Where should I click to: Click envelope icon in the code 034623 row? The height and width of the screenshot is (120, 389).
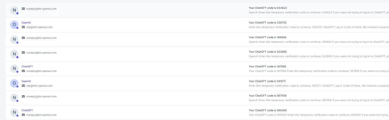[x=23, y=9]
